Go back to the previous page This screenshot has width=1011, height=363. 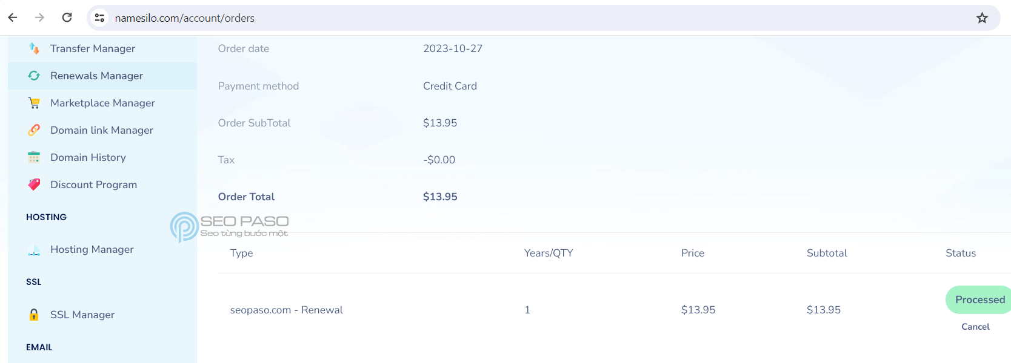tap(13, 18)
